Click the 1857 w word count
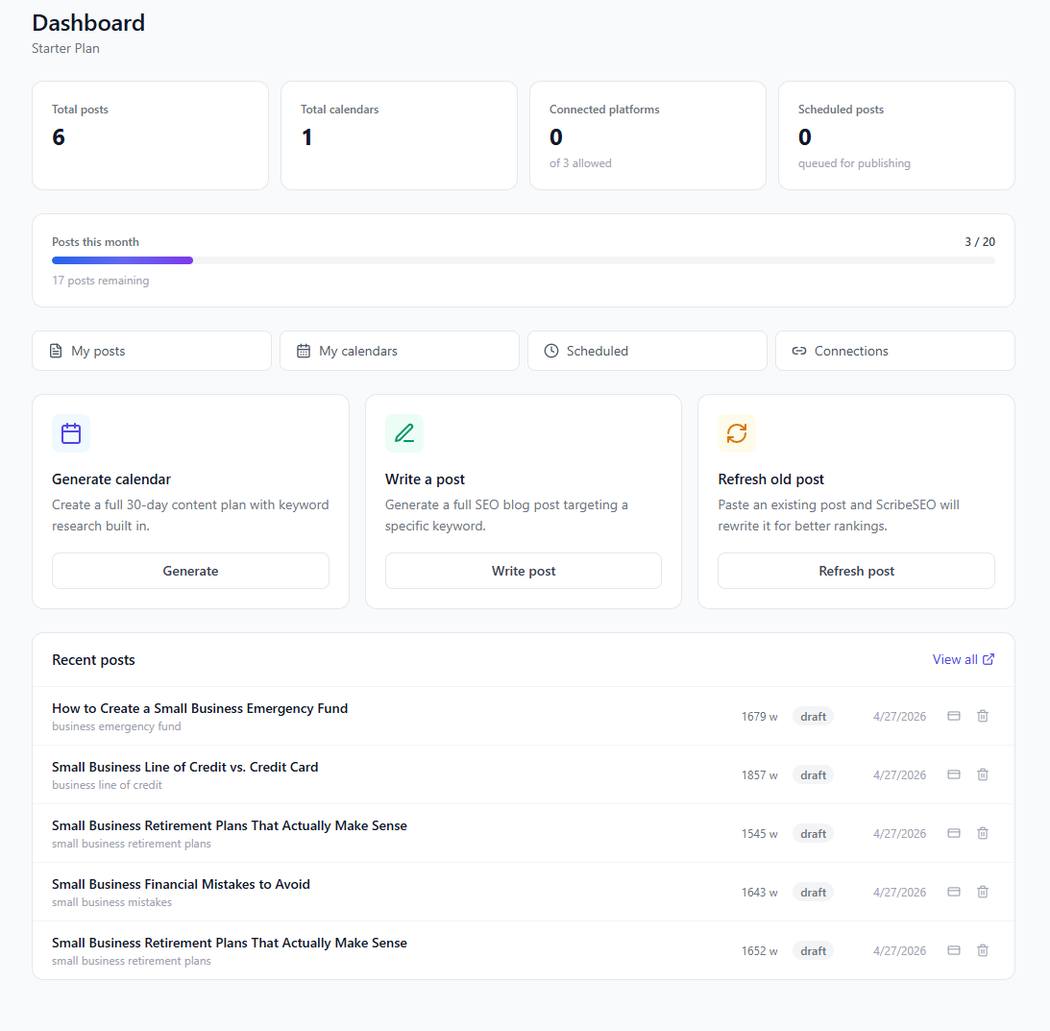Image resolution: width=1050 pixels, height=1031 pixels. point(759,774)
